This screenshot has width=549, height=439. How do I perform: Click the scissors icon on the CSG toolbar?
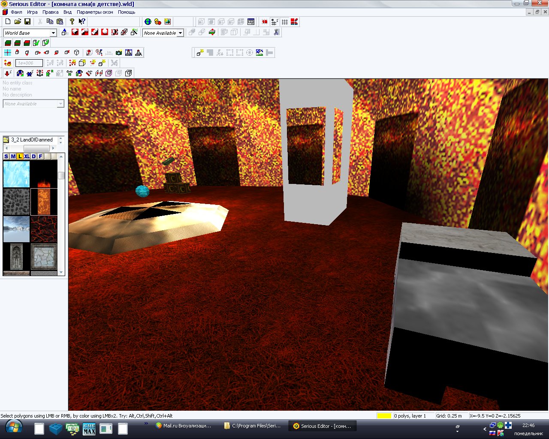(276, 32)
